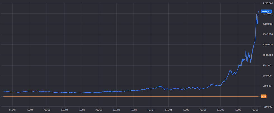The height and width of the screenshot is (113, 274).
Task: Click the blue 2,052,000 price label
Action: point(266,11)
